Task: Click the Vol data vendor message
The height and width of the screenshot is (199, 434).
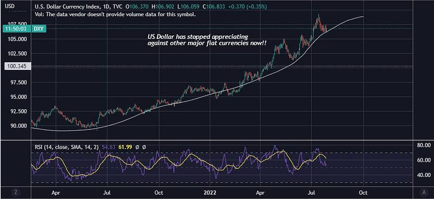Action: (116, 15)
